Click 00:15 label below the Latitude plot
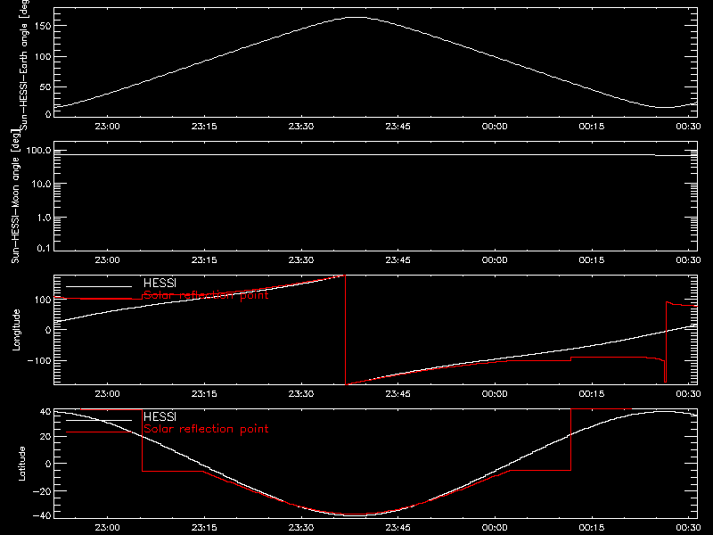The width and height of the screenshot is (713, 535). [592, 528]
